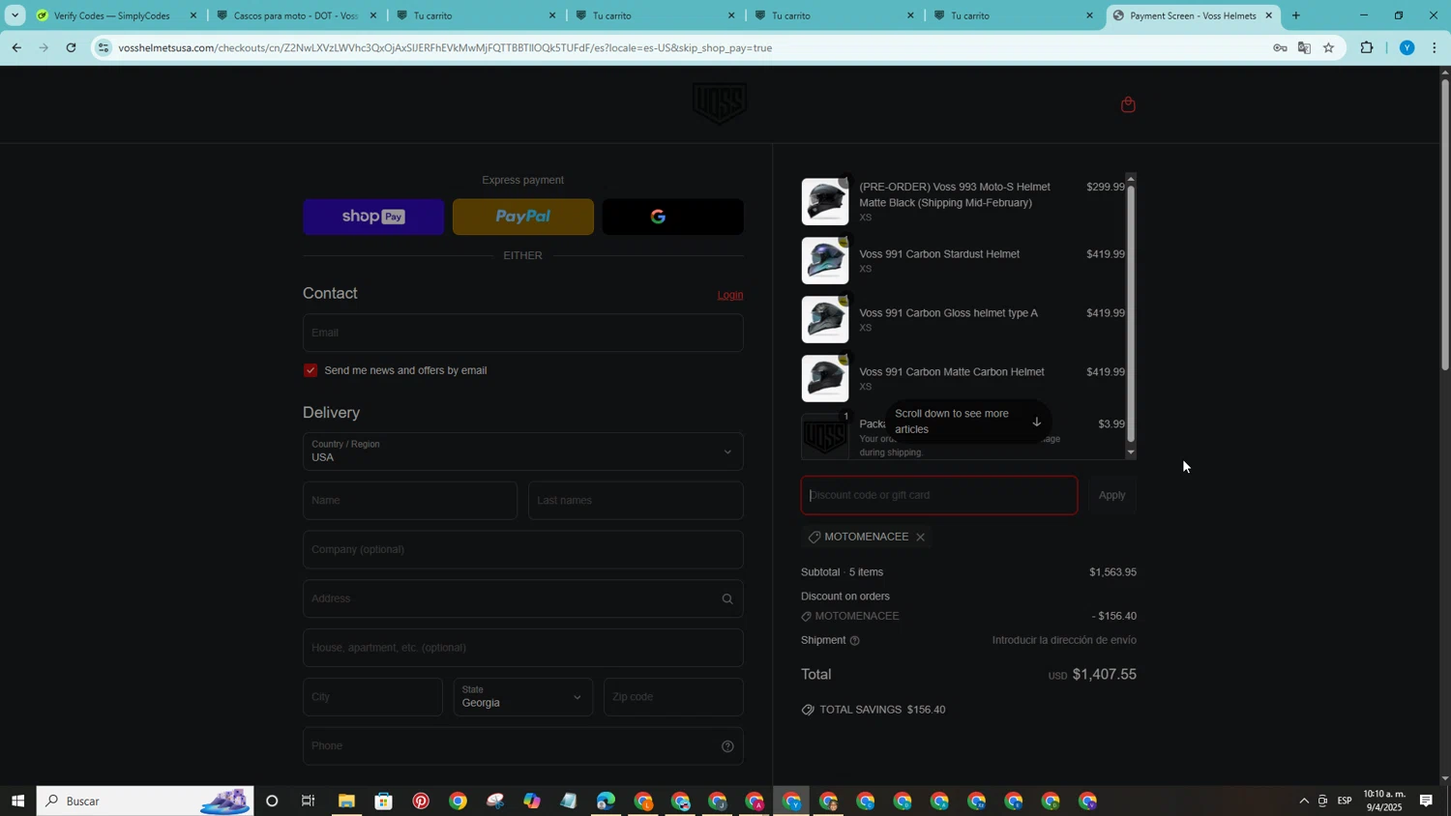Pay with PayPal button

(x=523, y=217)
